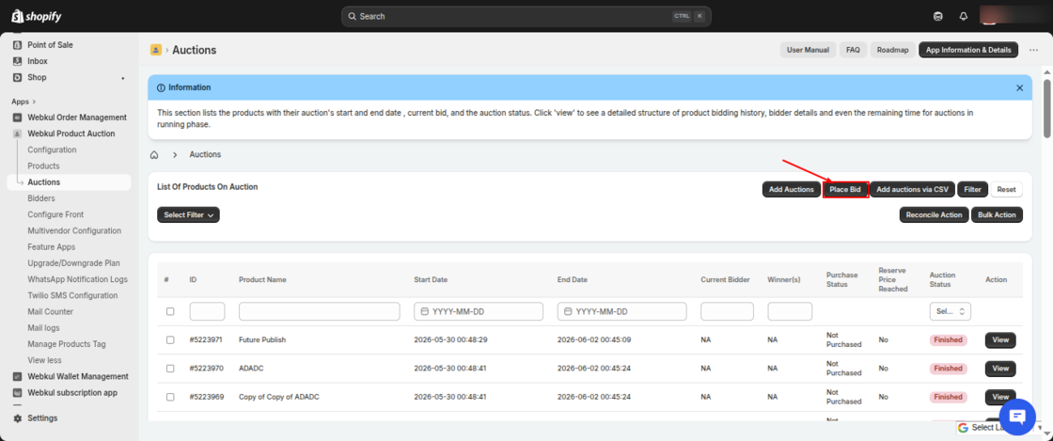This screenshot has width=1053, height=441.
Task: Click Add auctions via CSV button
Action: 913,190
